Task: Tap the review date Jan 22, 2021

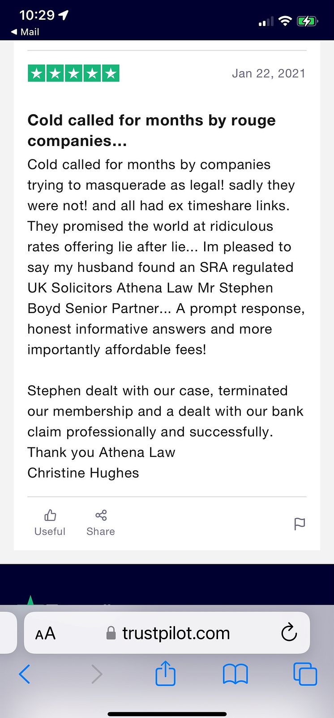Action: click(269, 73)
